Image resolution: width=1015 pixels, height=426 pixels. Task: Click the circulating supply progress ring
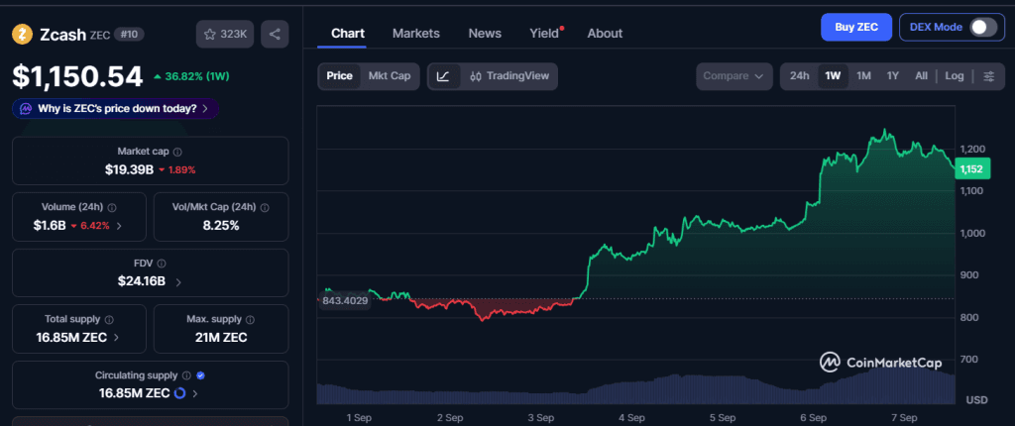click(x=180, y=393)
